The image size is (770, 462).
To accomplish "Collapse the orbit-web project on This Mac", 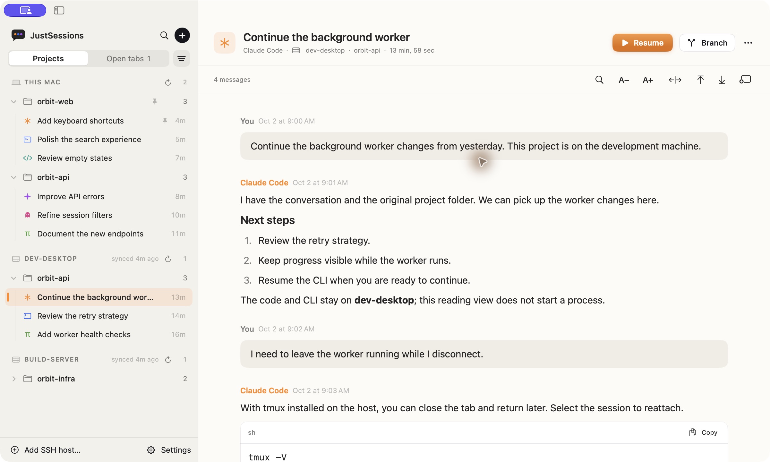I will click(13, 102).
